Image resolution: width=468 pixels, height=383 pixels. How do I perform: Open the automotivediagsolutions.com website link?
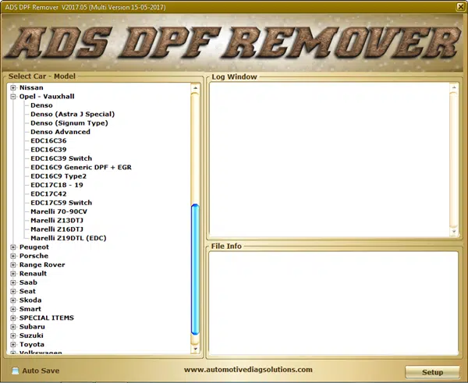point(248,370)
